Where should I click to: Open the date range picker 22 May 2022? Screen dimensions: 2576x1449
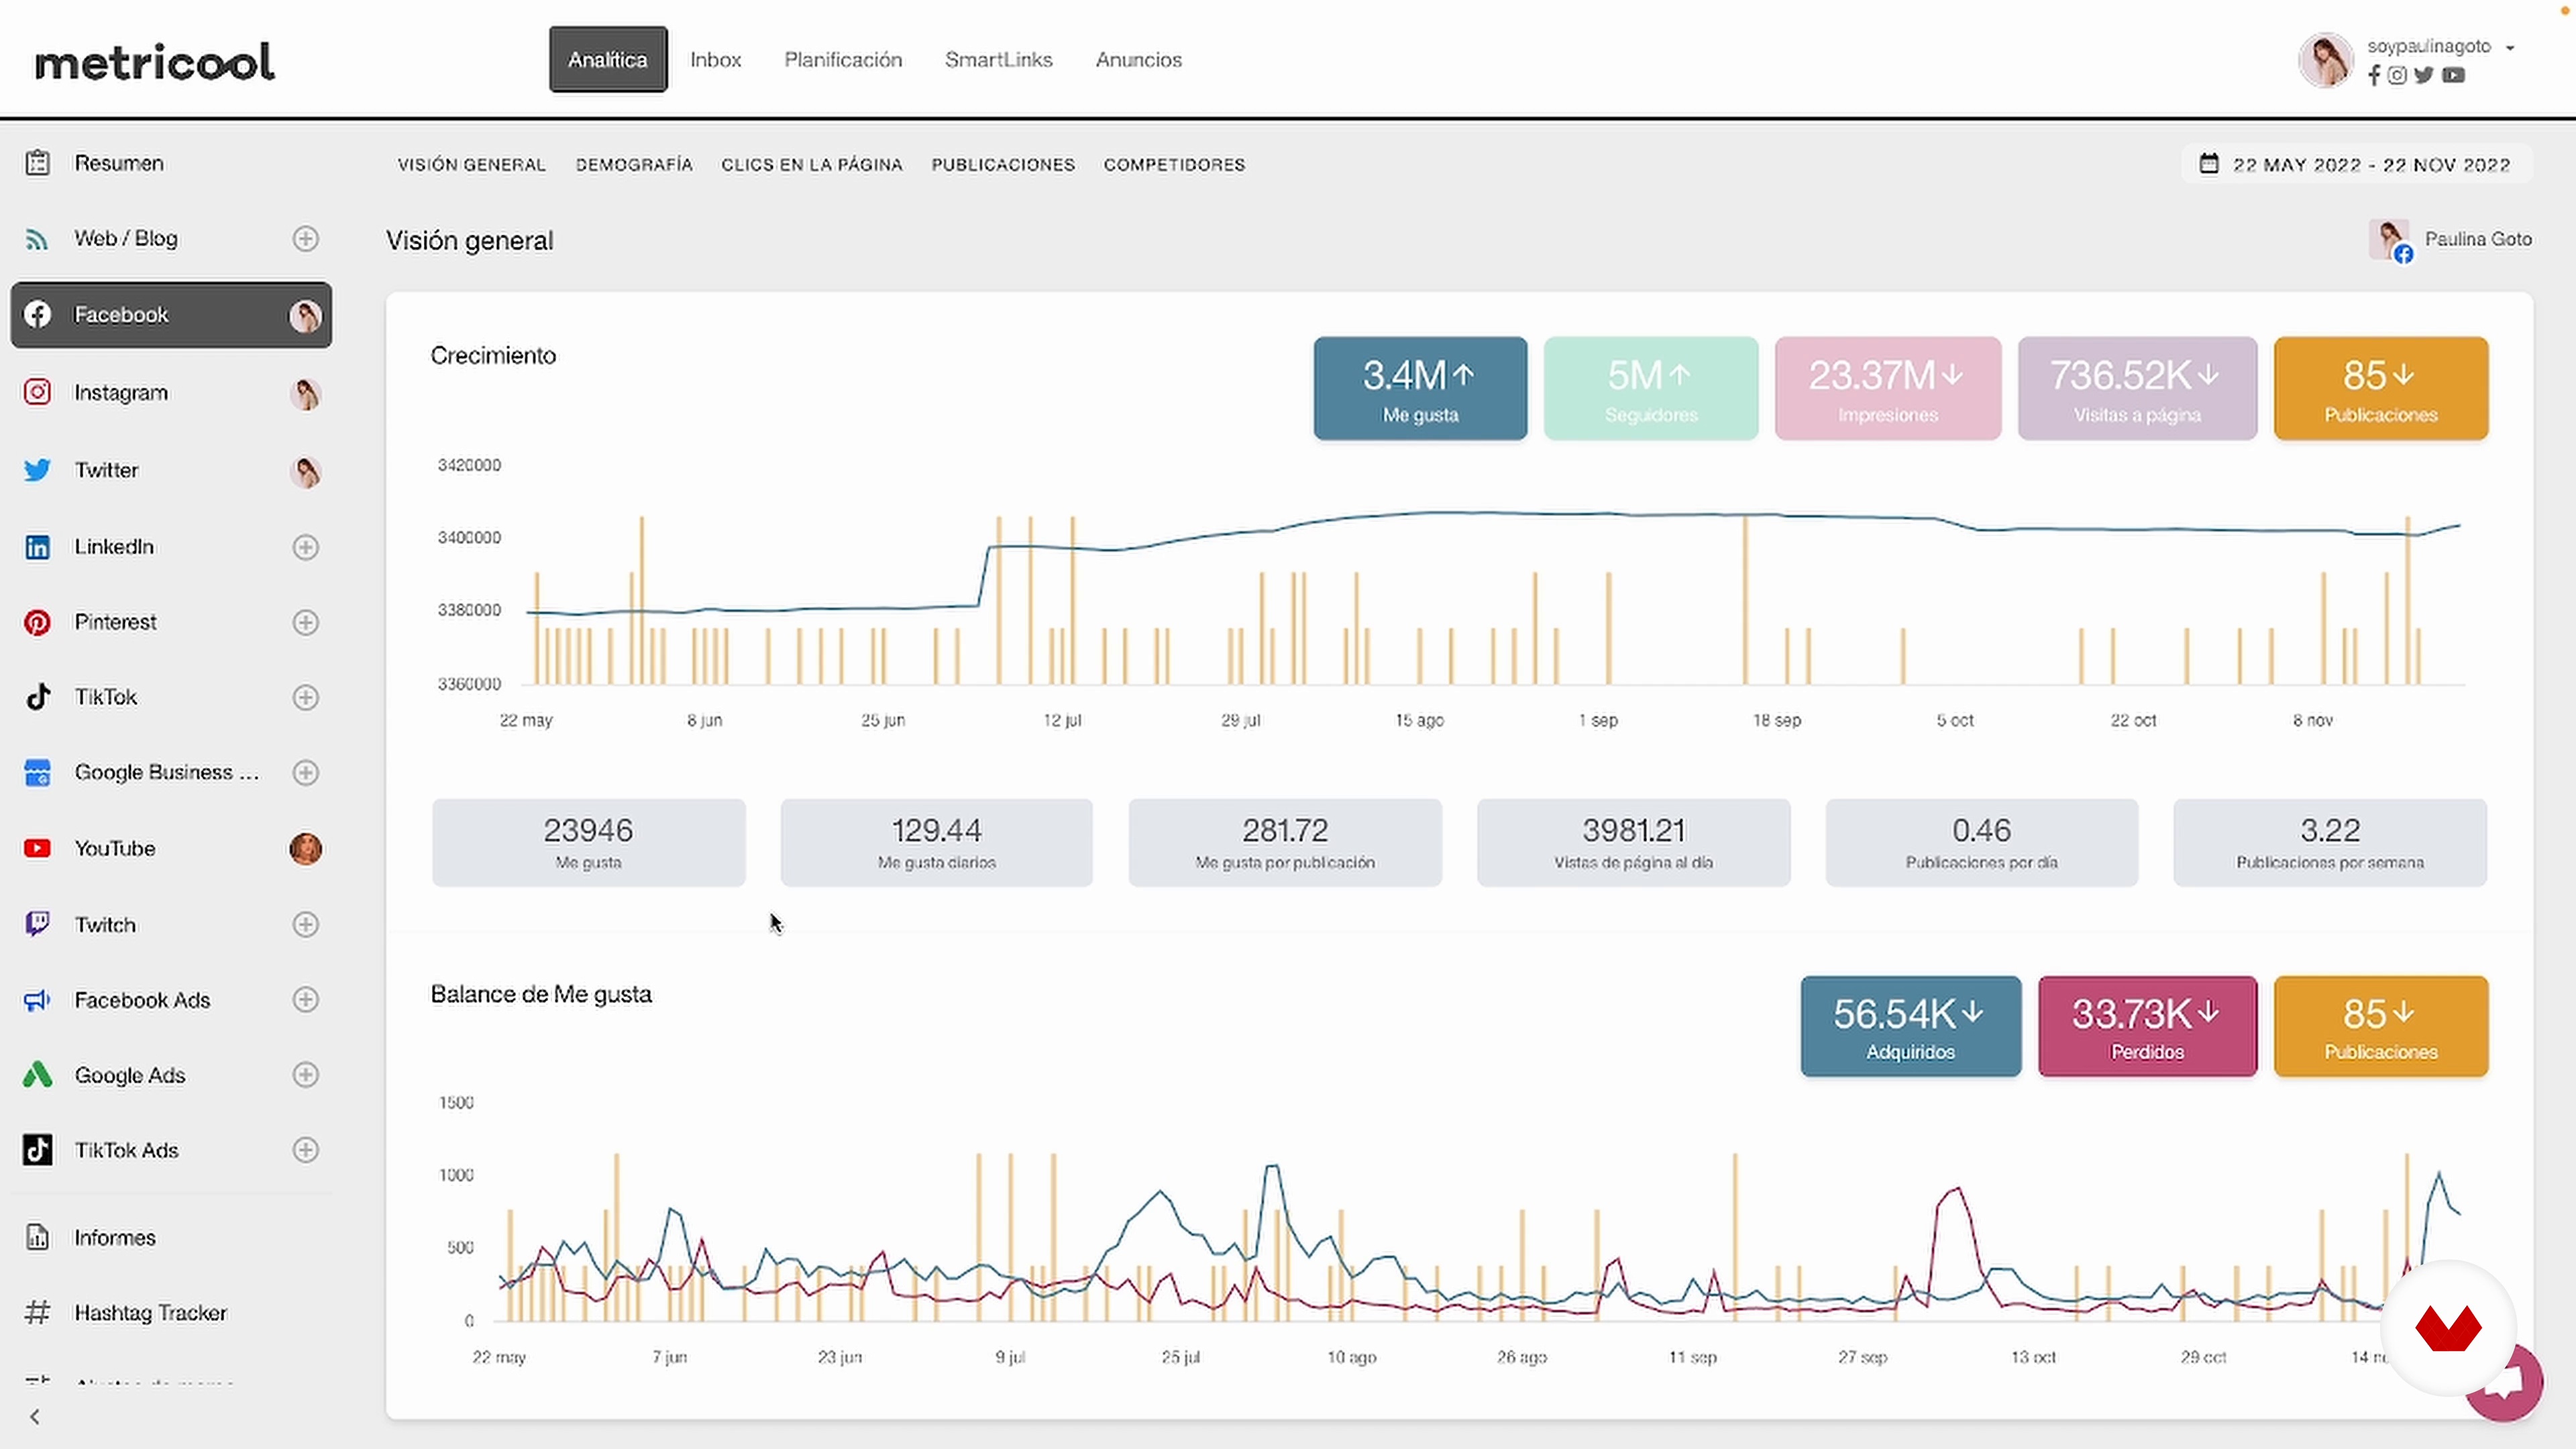(x=2358, y=164)
